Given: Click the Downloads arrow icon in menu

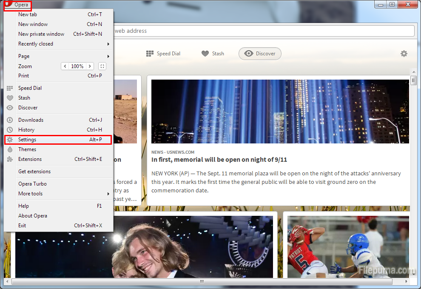Looking at the screenshot, I should click(10, 120).
